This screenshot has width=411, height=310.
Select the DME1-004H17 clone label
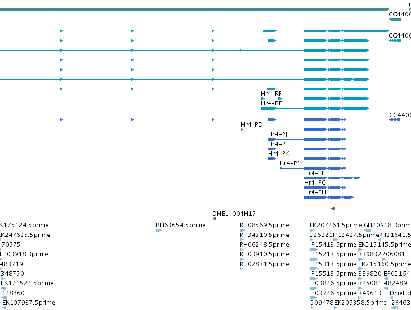[x=234, y=214]
